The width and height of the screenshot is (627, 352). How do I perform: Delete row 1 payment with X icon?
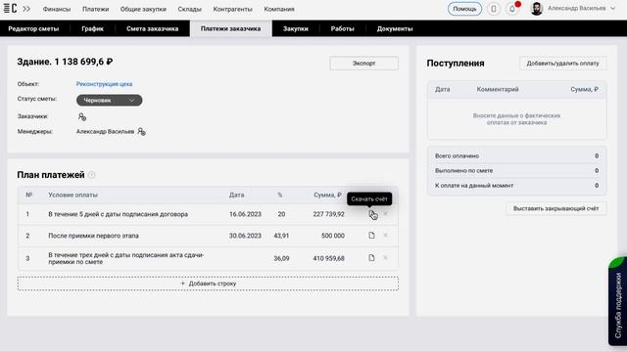385,214
